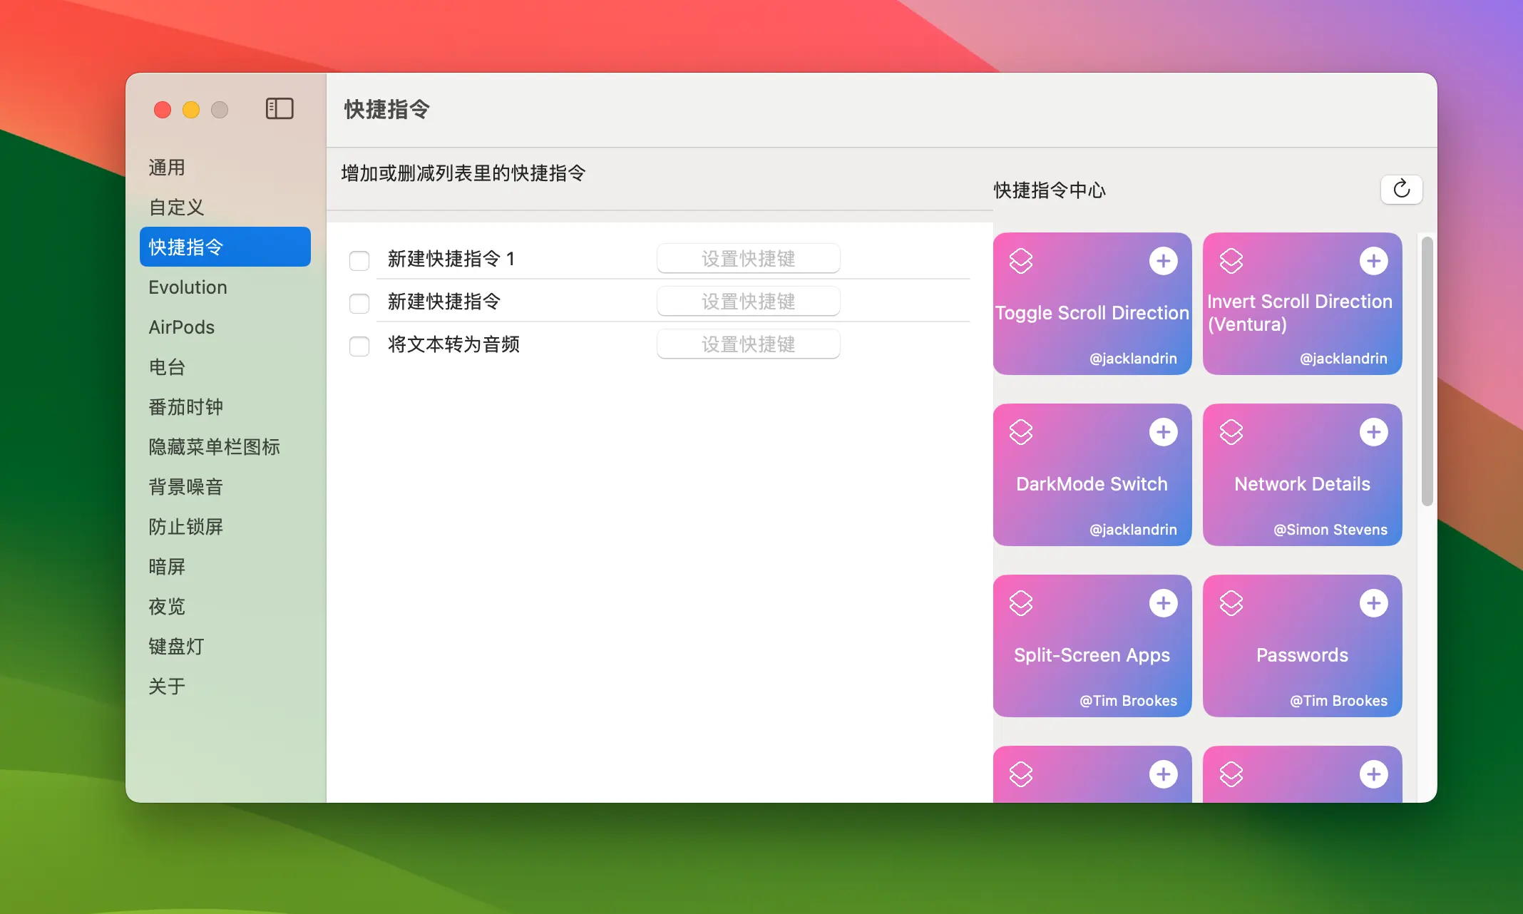Add the Network Details shortcut

1373,432
